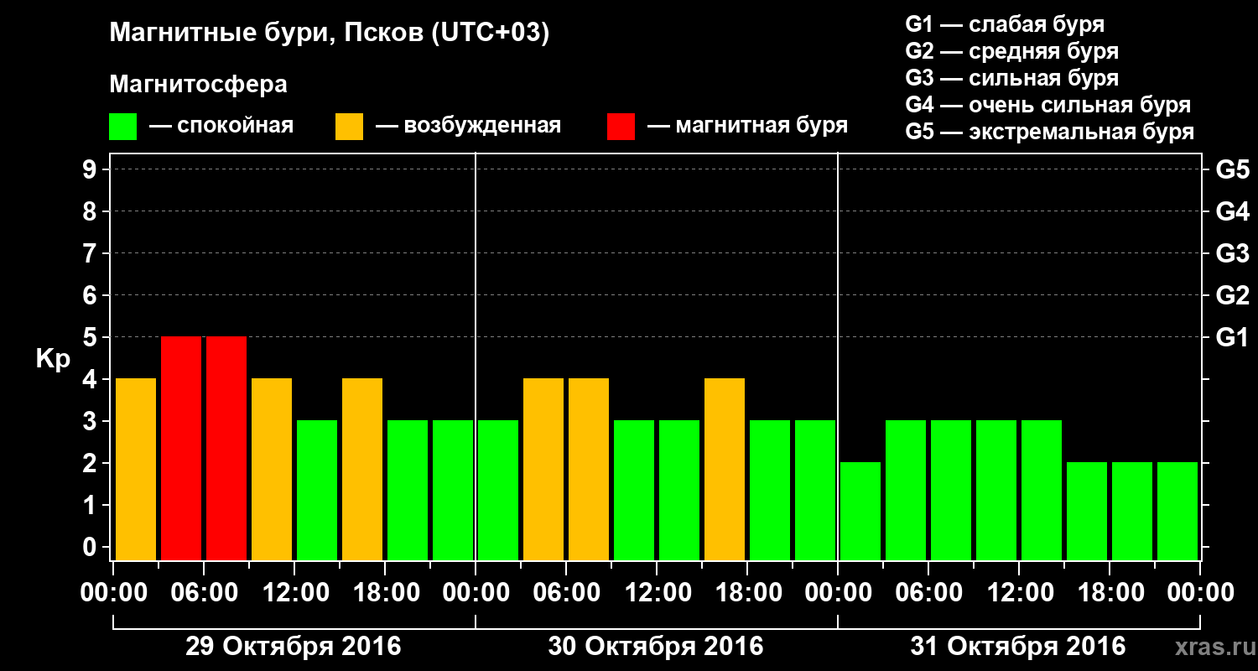
Task: Click the orange Kp 4 bar starting 15:00, 30 October
Action: (725, 469)
